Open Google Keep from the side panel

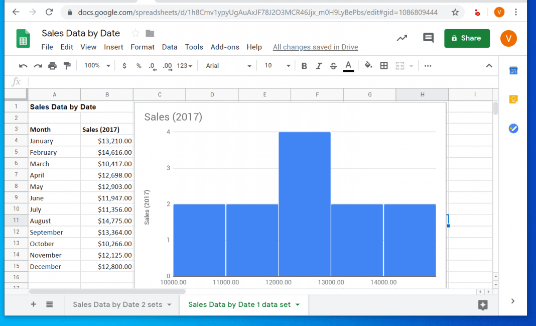(x=513, y=99)
